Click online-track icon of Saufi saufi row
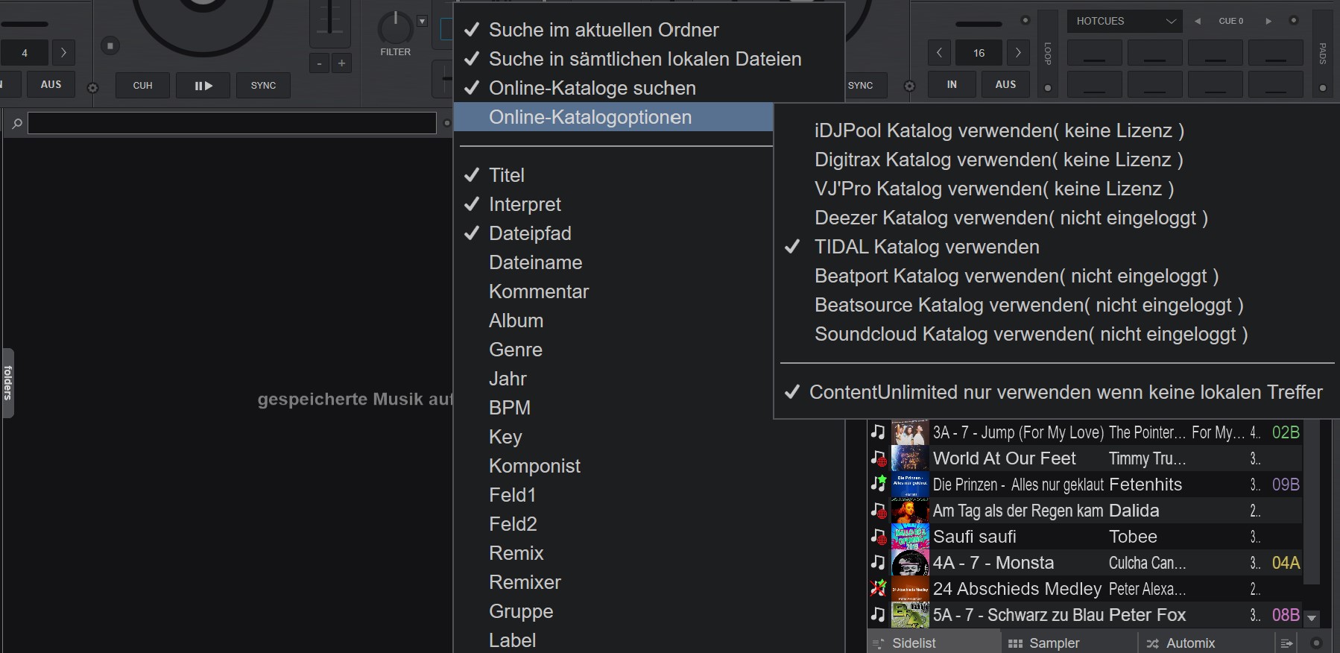The height and width of the screenshot is (653, 1340). [879, 537]
